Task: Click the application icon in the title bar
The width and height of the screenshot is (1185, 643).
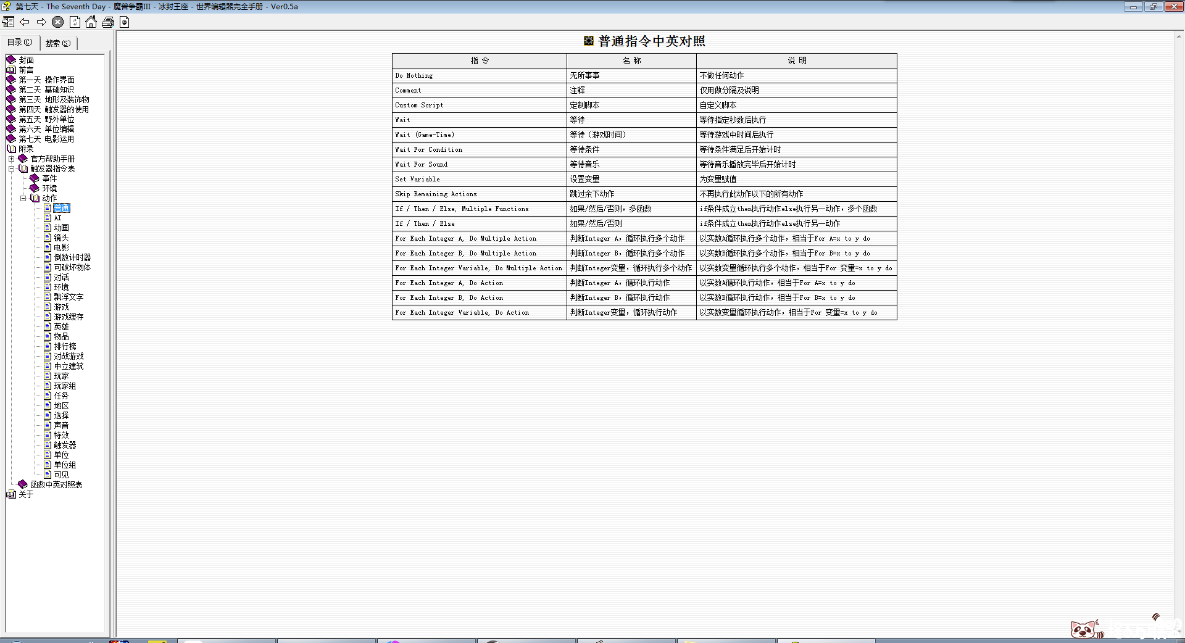Action: 5,6
